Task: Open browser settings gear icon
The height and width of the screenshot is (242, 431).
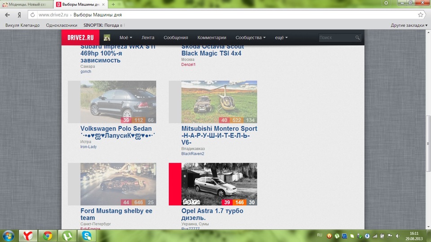Action: 386,3
